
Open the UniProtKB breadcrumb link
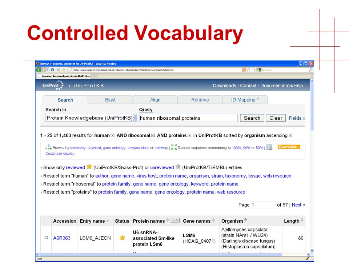(89, 86)
